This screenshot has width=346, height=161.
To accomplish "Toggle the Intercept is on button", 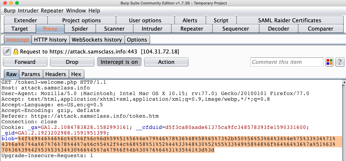I will pos(119,62).
